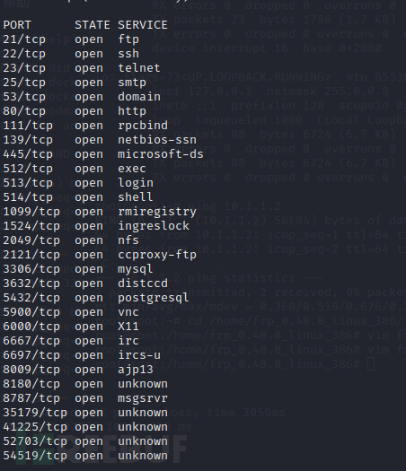Select the 21/tcp ftp line

click(x=71, y=39)
